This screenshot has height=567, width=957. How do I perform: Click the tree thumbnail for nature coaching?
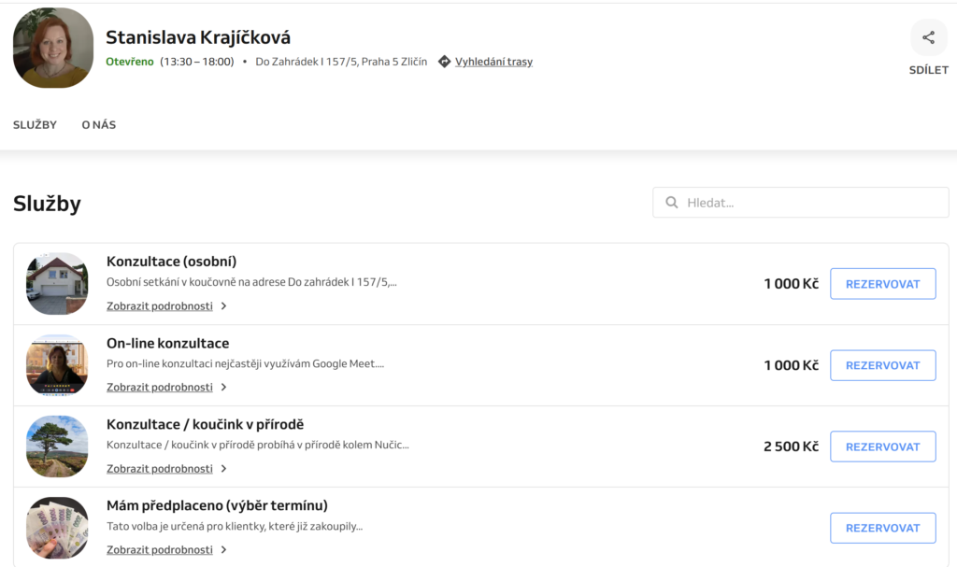pyautogui.click(x=57, y=447)
